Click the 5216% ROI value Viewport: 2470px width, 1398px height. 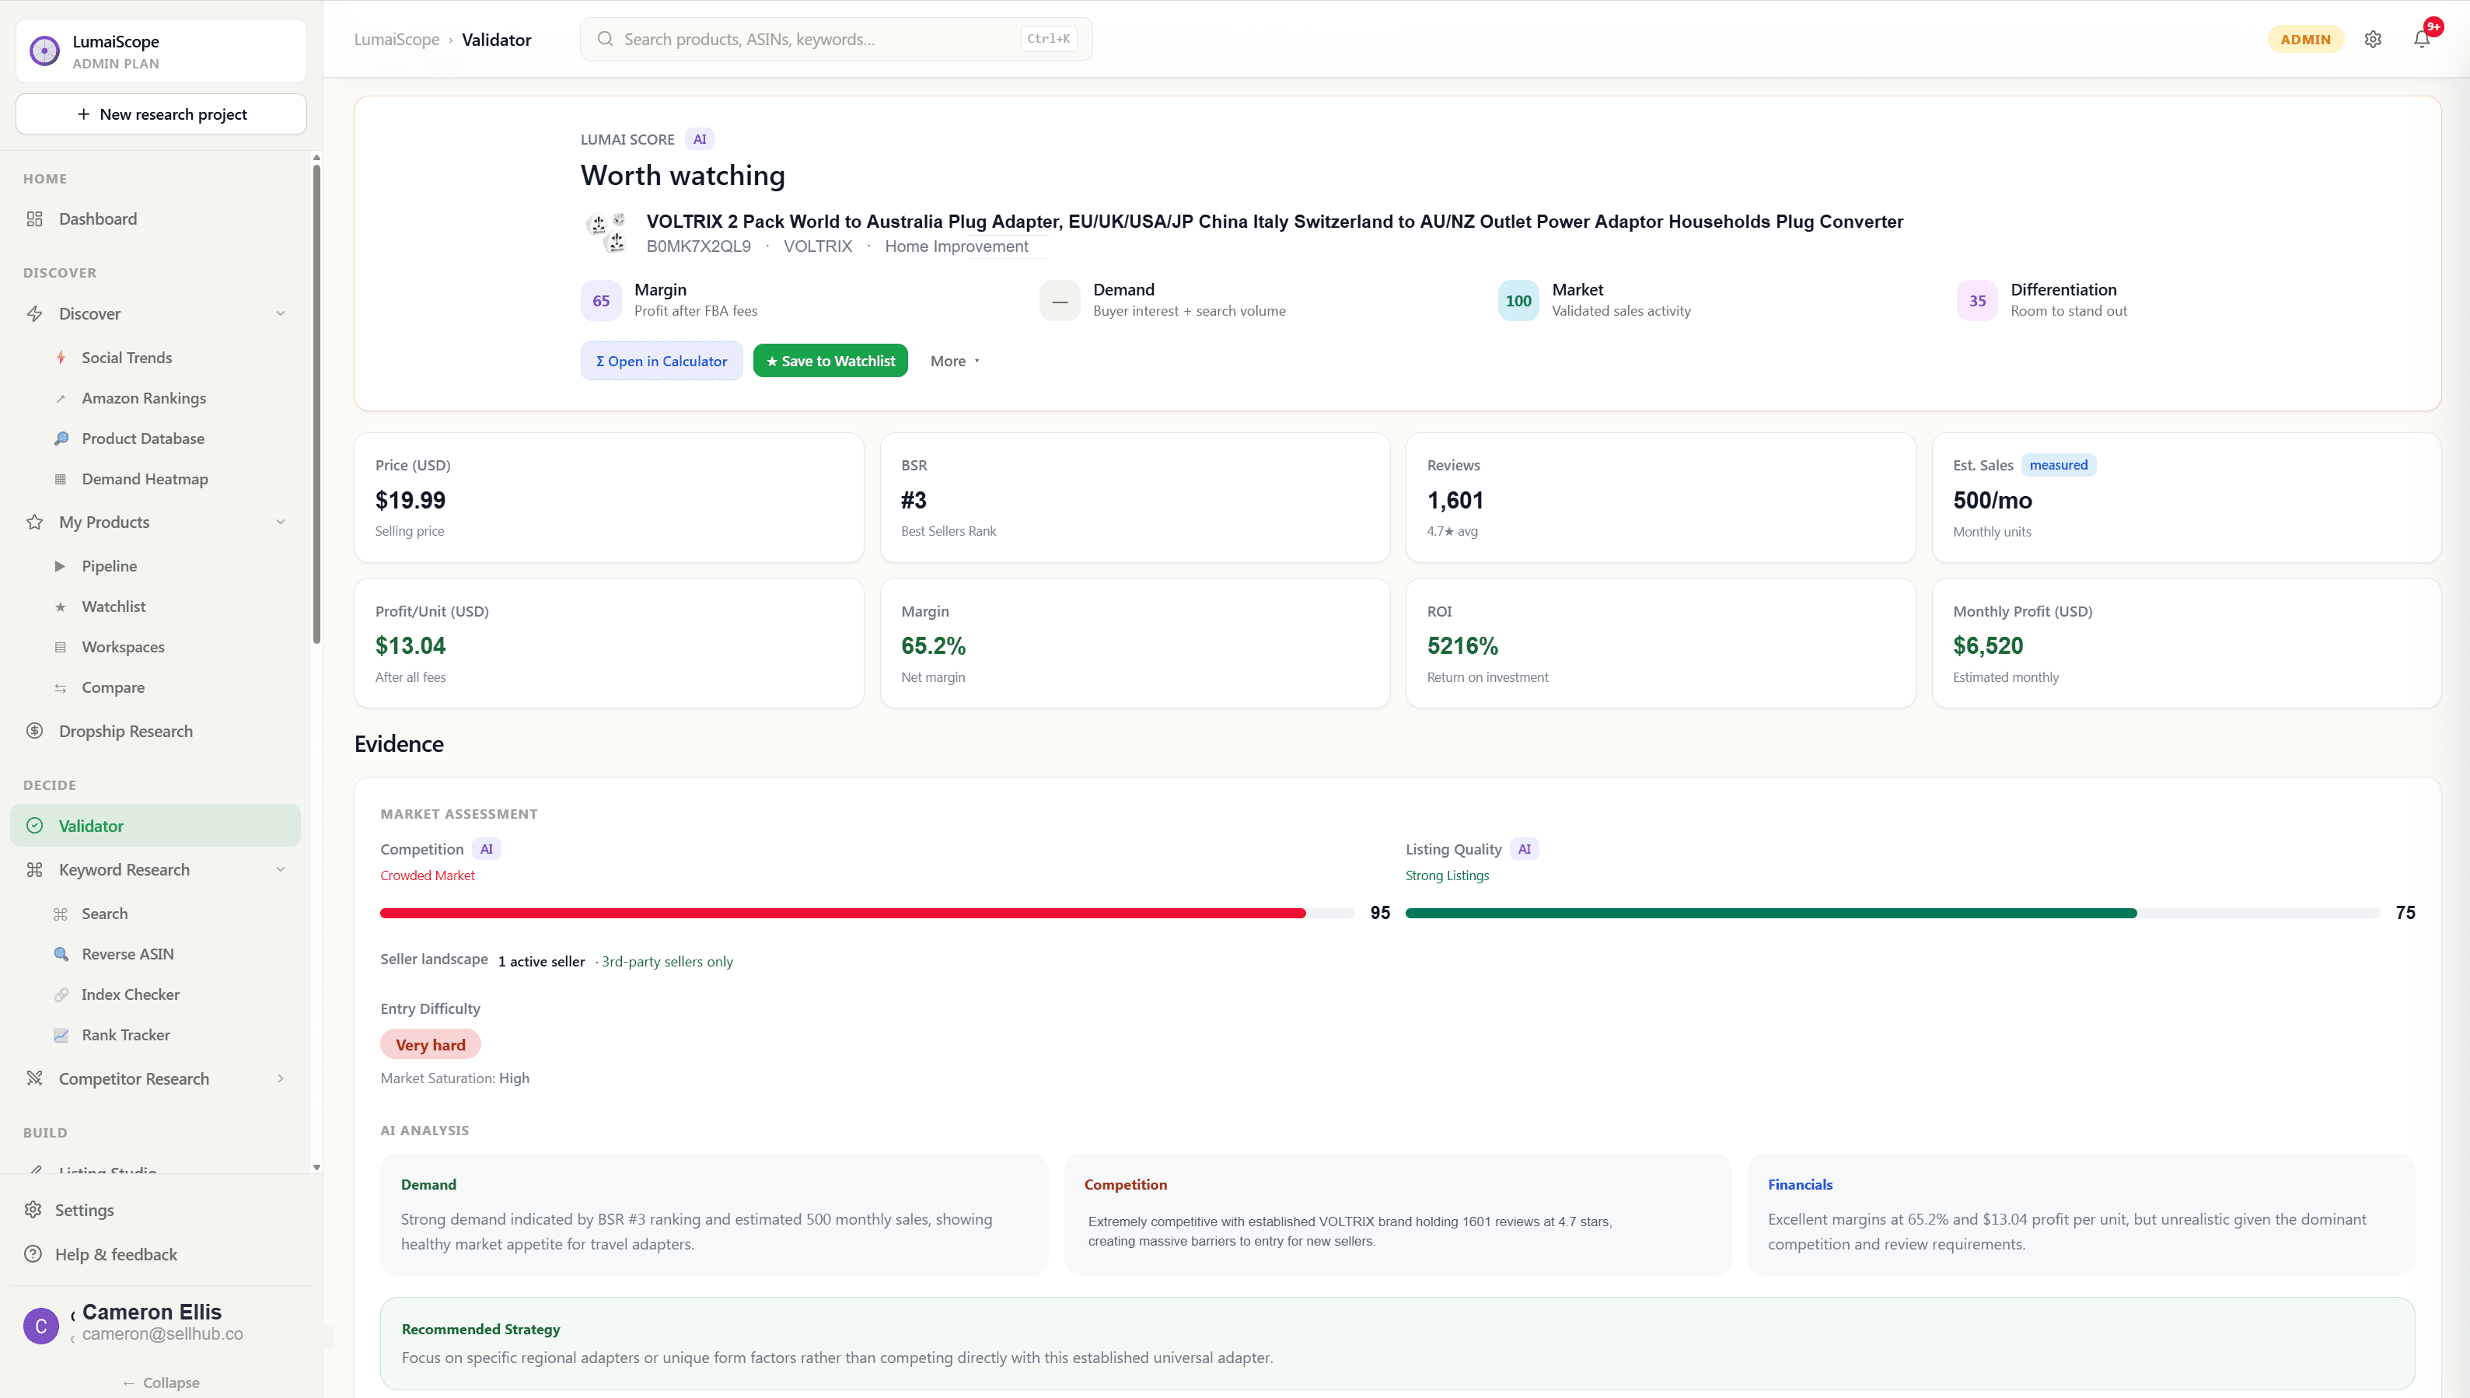click(x=1462, y=646)
